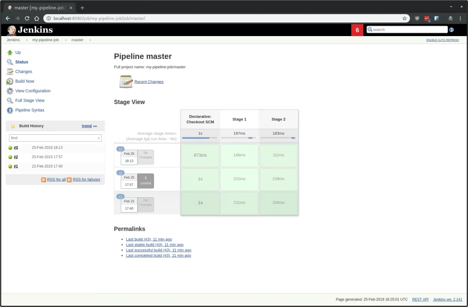Click the browser reload icon
The width and height of the screenshot is (468, 307).
(27, 18)
